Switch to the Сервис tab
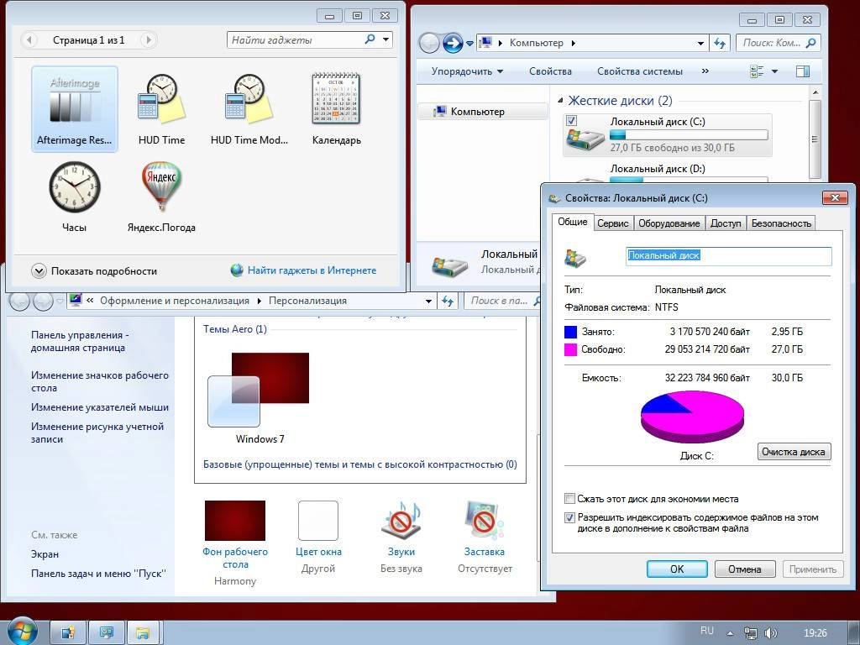Viewport: 860px width, 645px height. 612,223
